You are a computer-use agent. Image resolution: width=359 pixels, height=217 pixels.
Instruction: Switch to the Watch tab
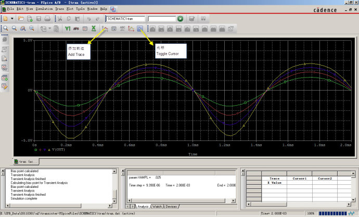pyautogui.click(x=157, y=207)
